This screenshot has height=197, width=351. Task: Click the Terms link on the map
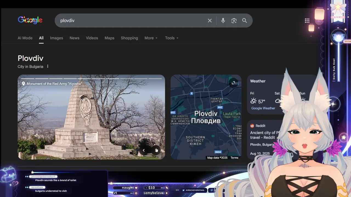234,158
